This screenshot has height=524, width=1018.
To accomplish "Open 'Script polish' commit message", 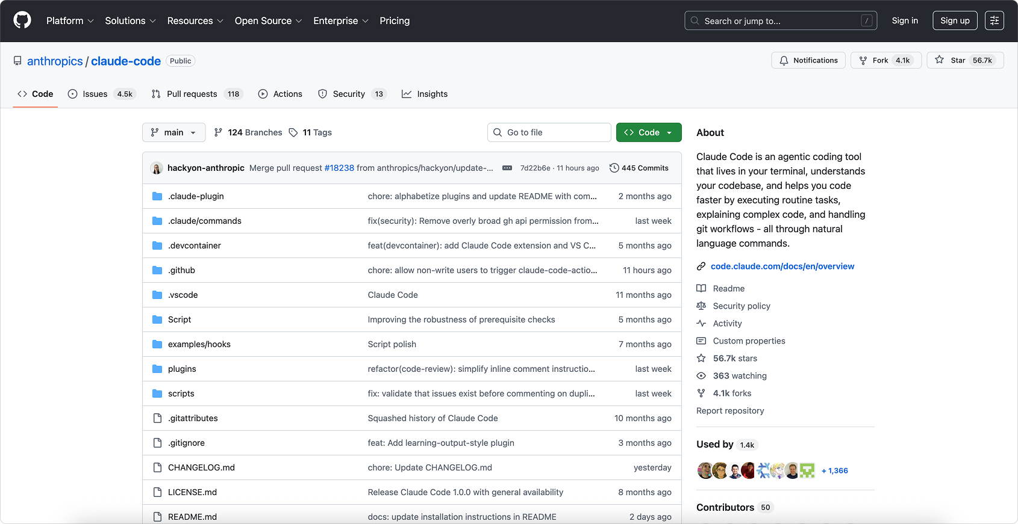I will point(392,344).
